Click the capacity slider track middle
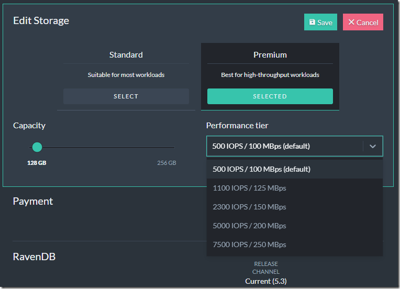 click(102, 148)
